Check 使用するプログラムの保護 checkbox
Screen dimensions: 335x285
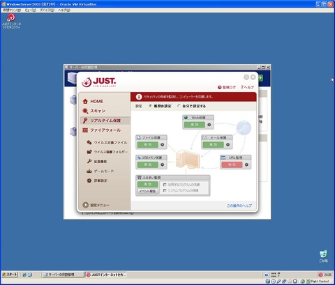pyautogui.click(x=165, y=185)
